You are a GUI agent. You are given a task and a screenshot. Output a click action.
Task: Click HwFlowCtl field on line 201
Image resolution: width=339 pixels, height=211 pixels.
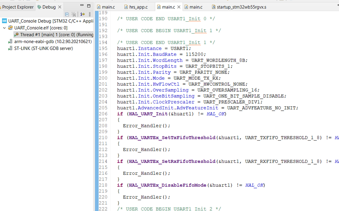tap(166, 84)
